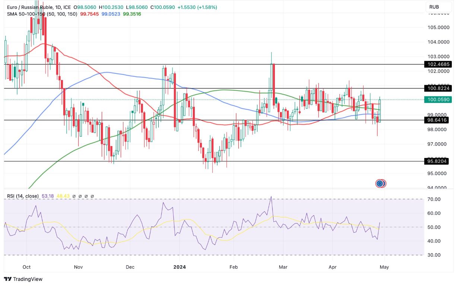The image size is (457, 286).
Task: Click the 2024 label on the time axis
Action: [180, 267]
